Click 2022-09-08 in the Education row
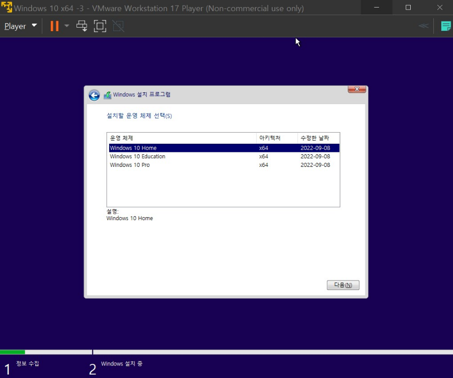This screenshot has height=378, width=453. pyautogui.click(x=315, y=156)
